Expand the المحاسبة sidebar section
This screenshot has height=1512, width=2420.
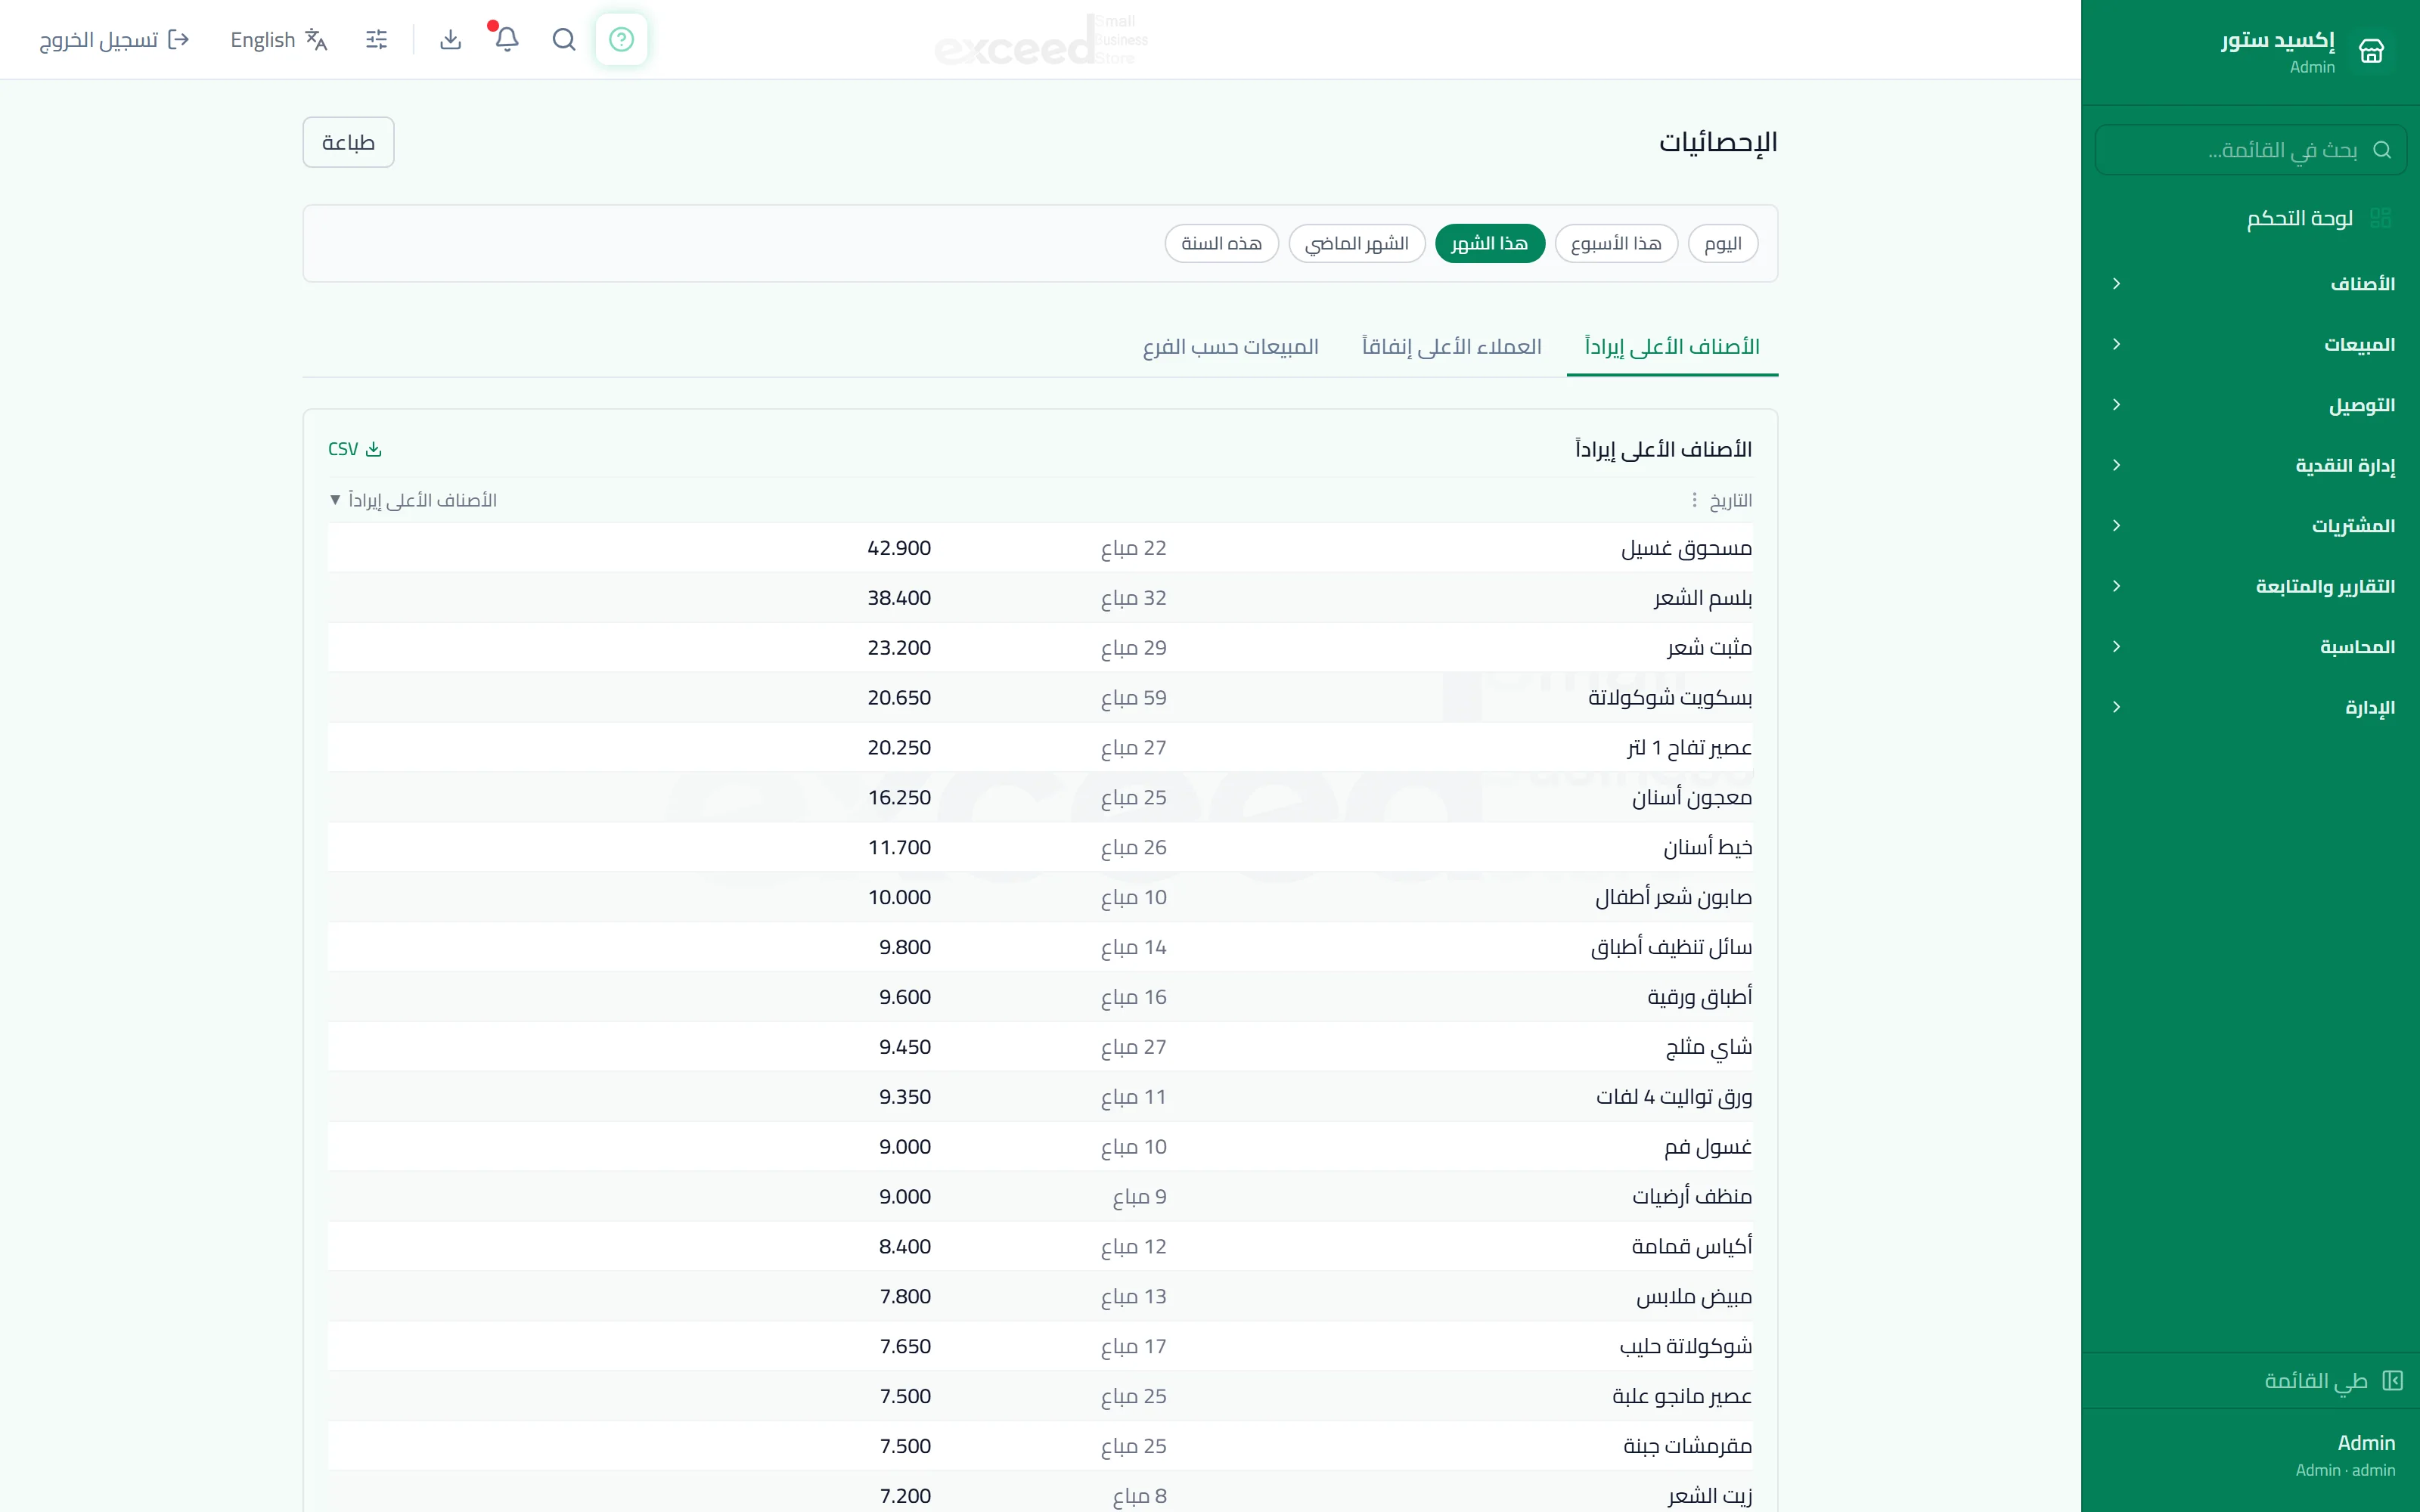tap(2250, 647)
